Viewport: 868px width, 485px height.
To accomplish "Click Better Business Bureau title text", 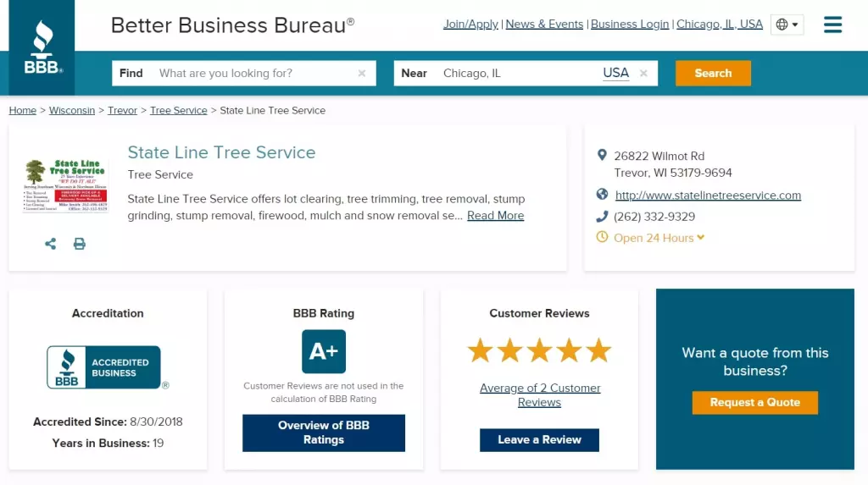I will [x=232, y=25].
